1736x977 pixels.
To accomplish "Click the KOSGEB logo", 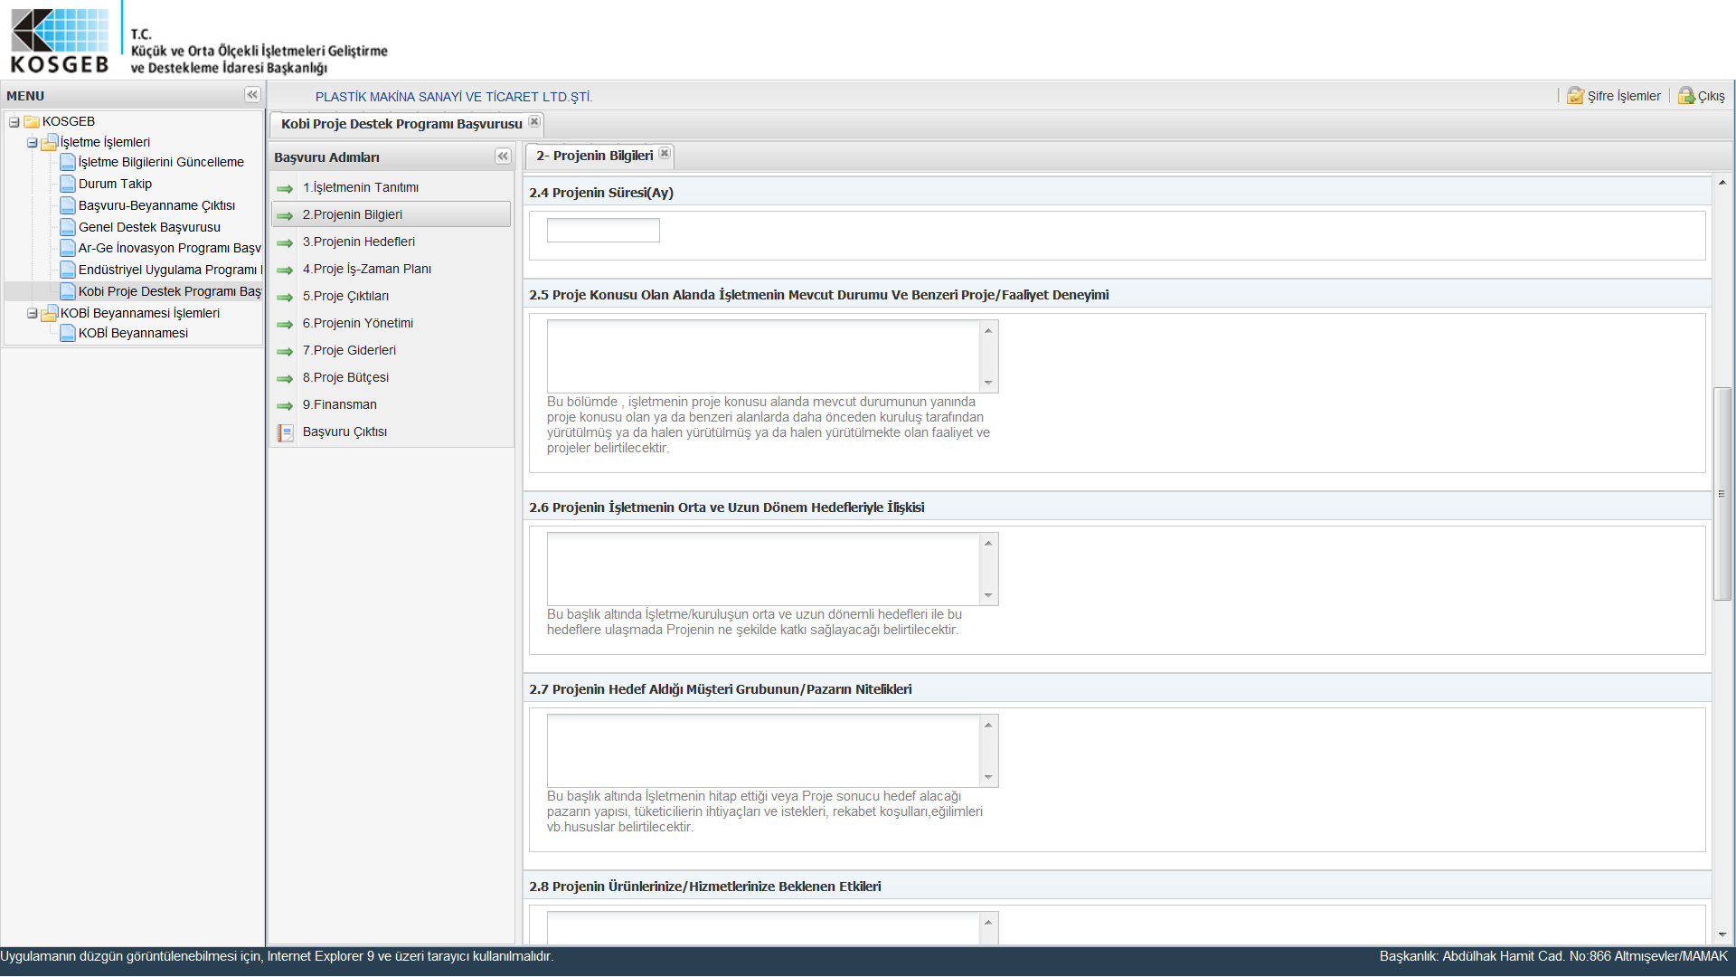I will (x=60, y=41).
